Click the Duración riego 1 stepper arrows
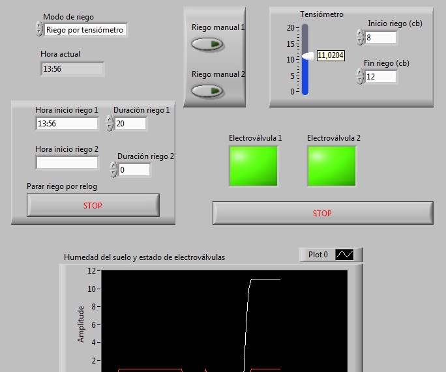 110,123
